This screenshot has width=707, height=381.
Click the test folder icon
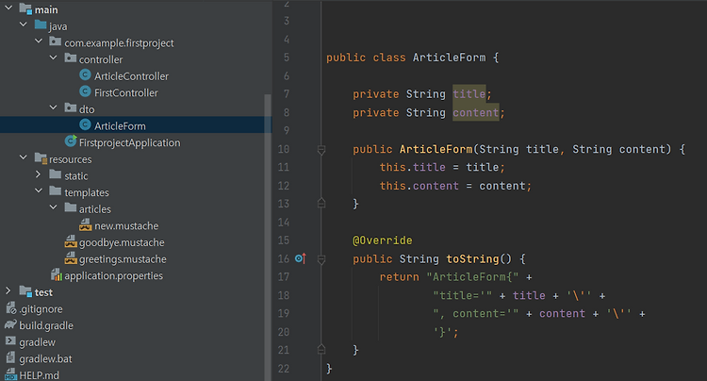tap(25, 291)
